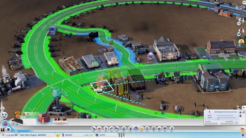Click the truck bubble under second advisor
This screenshot has width=246, height=138.
pos(239,34)
